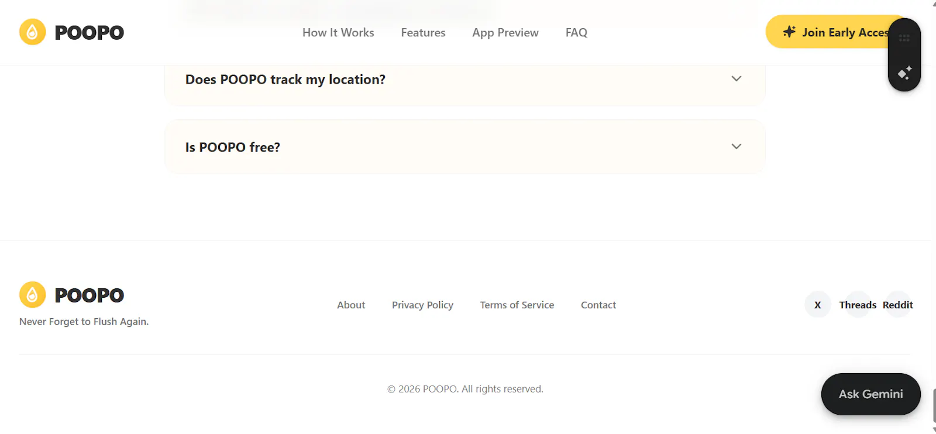Jump to FAQ from header
The height and width of the screenshot is (434, 936).
576,33
